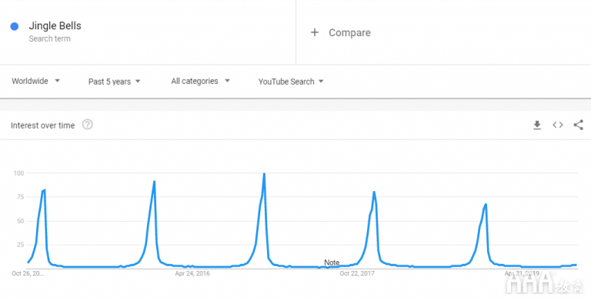Select the last peak near 2019
The image size is (591, 298).
486,205
